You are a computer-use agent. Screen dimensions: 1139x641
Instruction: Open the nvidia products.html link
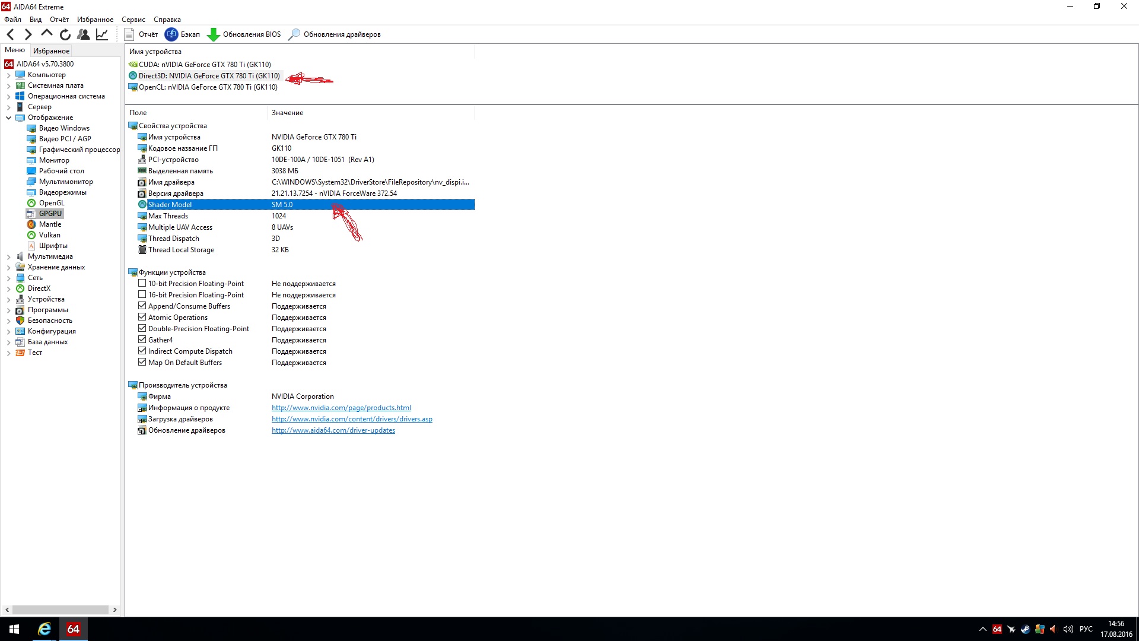pyautogui.click(x=341, y=408)
